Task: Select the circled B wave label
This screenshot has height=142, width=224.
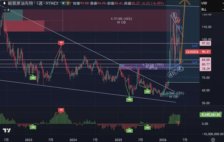Action: (174, 15)
